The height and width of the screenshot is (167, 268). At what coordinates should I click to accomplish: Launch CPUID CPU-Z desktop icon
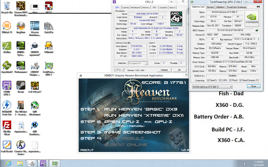click(x=7, y=88)
